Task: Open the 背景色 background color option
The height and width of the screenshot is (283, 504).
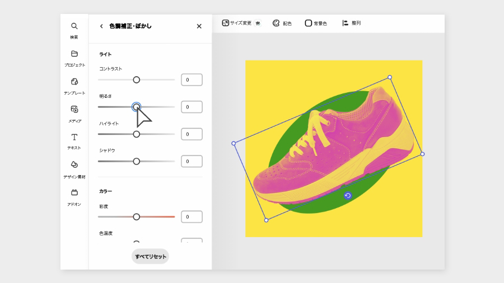Action: [315, 23]
